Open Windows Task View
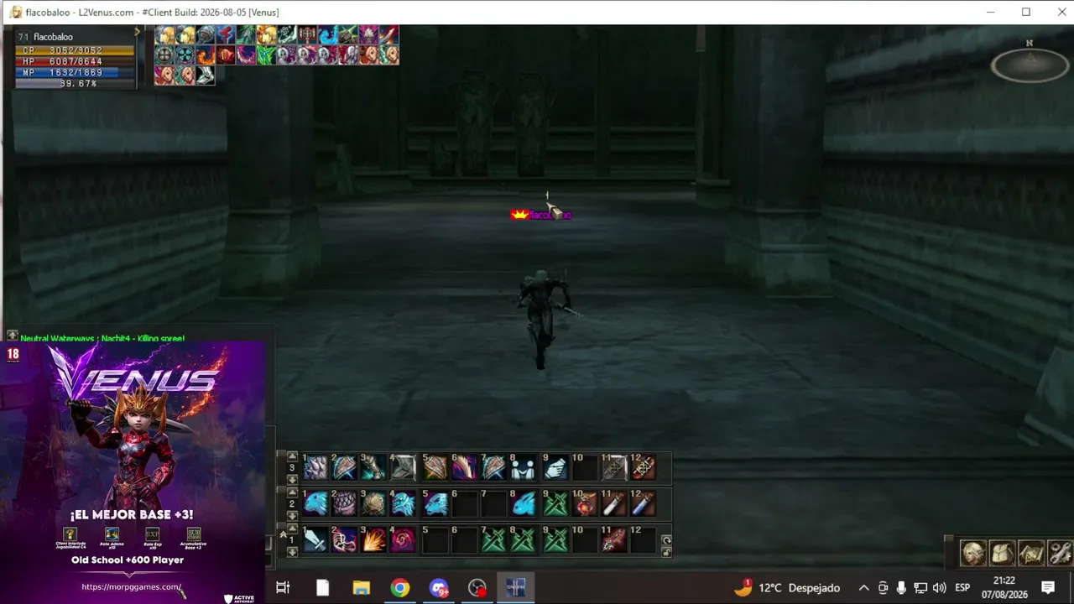 click(283, 588)
